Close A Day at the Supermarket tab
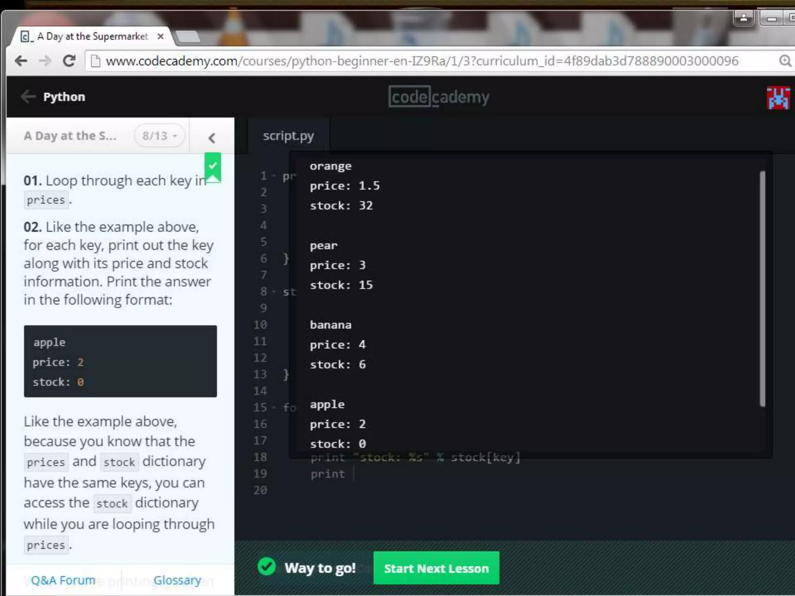The height and width of the screenshot is (596, 795). coord(160,36)
